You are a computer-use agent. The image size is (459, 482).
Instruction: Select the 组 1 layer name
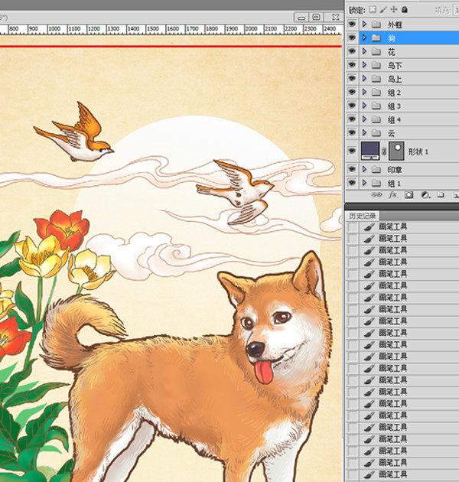pyautogui.click(x=394, y=184)
